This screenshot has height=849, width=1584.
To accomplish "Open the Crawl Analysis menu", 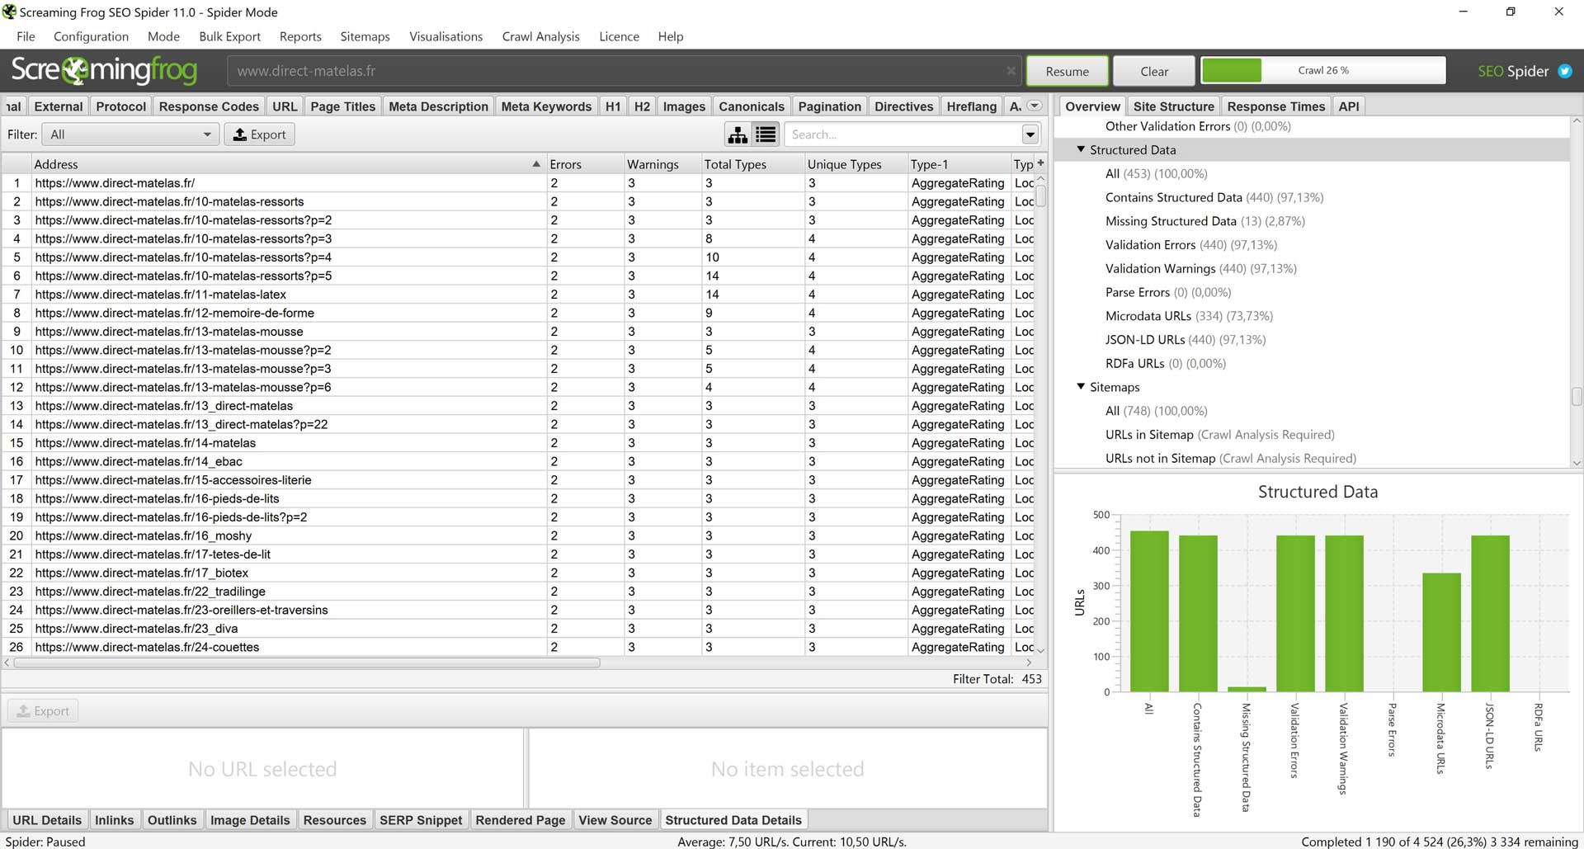I will (540, 36).
